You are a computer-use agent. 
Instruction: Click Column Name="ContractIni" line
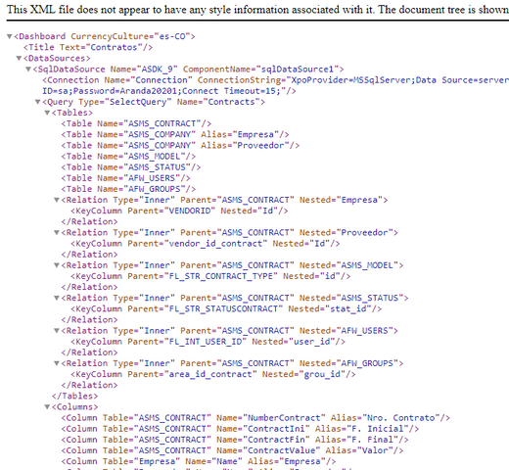pyautogui.click(x=240, y=429)
